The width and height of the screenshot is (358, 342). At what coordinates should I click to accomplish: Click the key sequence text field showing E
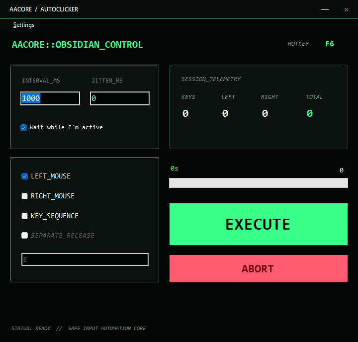85,259
